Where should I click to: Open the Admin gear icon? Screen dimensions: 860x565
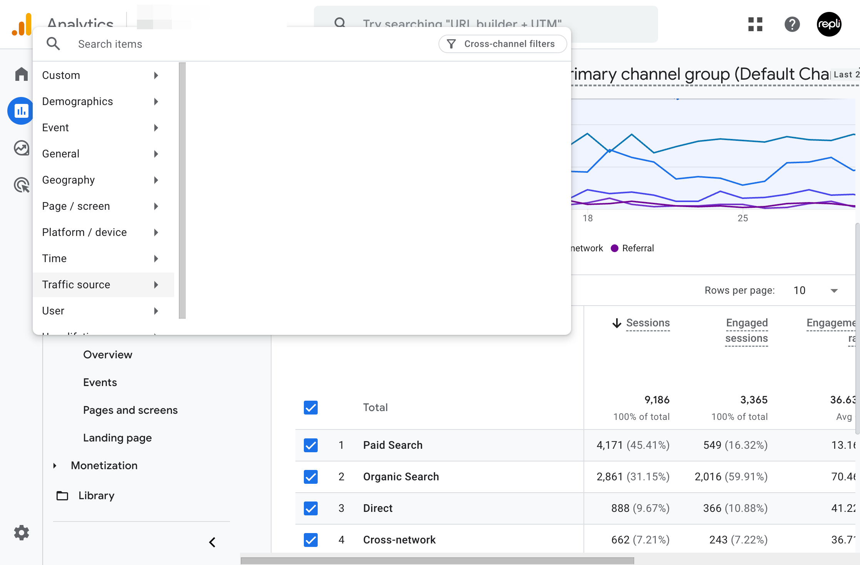coord(22,533)
